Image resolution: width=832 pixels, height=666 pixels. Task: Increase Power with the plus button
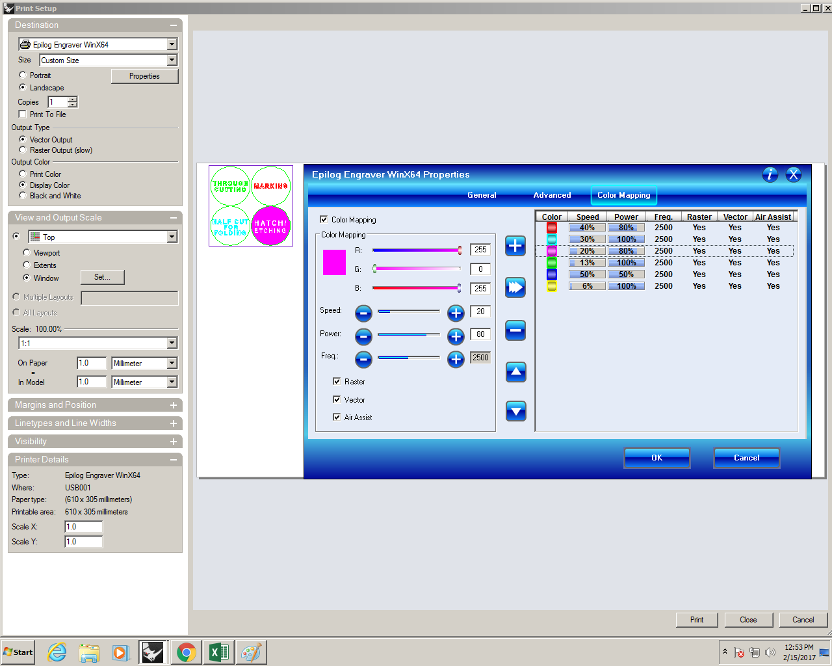click(x=456, y=336)
